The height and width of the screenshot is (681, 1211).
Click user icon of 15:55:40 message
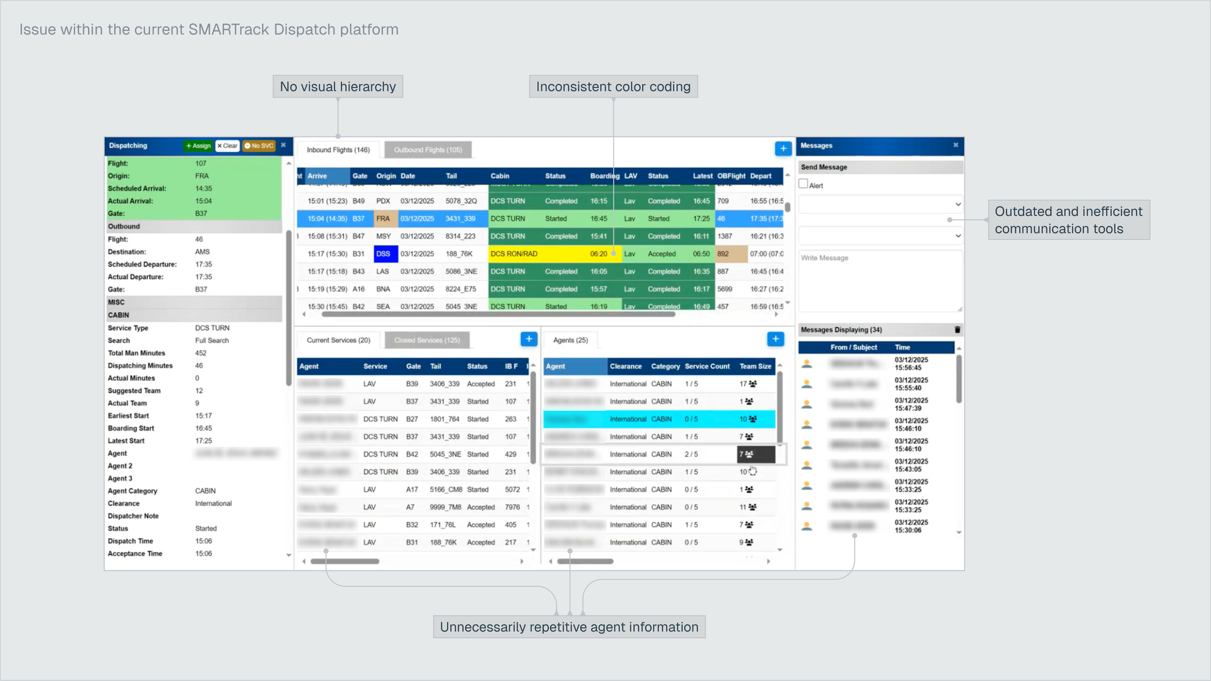tap(807, 384)
